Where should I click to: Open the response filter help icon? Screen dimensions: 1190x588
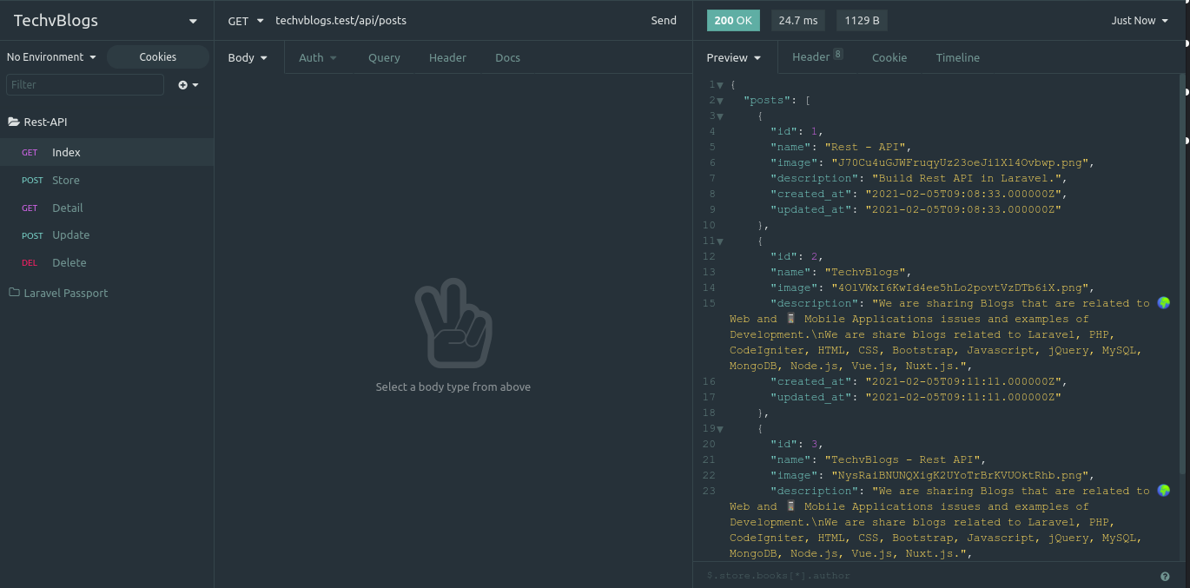click(x=1165, y=576)
